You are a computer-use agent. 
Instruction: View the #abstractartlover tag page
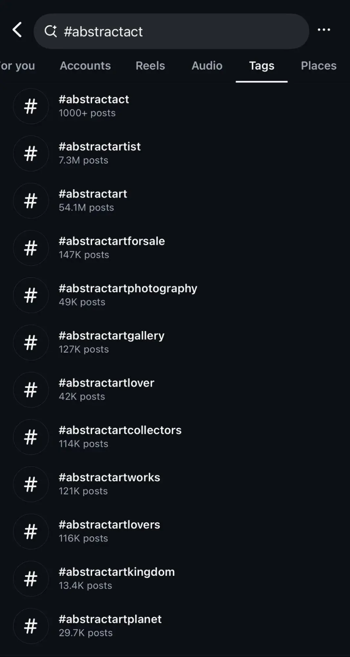pyautogui.click(x=106, y=389)
